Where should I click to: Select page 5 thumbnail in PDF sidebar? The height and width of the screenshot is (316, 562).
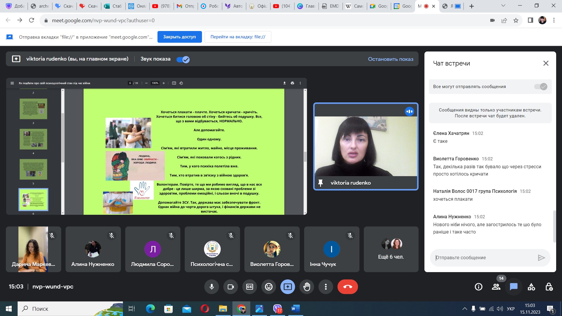coord(33,169)
